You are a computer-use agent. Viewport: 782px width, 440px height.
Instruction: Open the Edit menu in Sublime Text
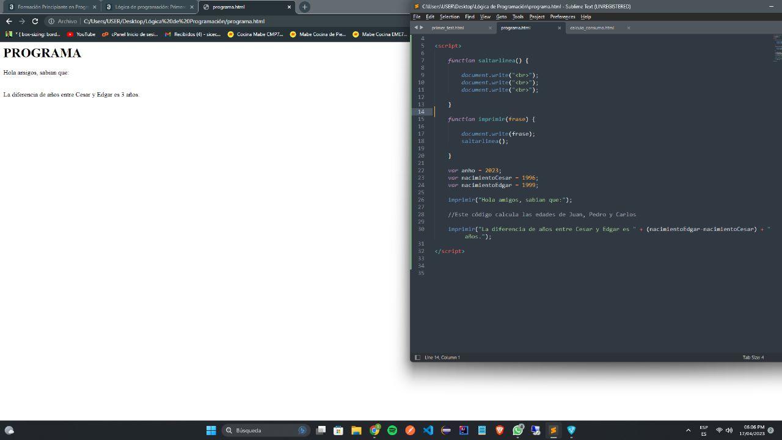coord(430,16)
